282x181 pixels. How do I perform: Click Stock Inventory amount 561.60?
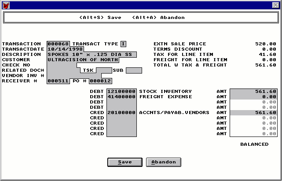pyautogui.click(x=253, y=92)
